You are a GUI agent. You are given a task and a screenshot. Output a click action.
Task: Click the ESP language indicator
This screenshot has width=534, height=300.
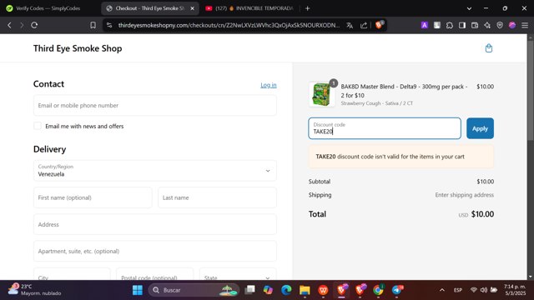point(458,290)
